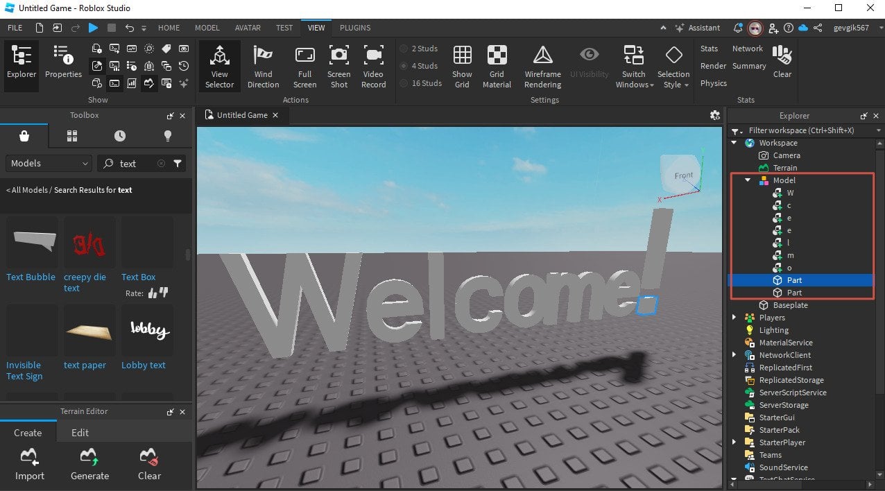Click the Show Grid icon

[x=462, y=67]
